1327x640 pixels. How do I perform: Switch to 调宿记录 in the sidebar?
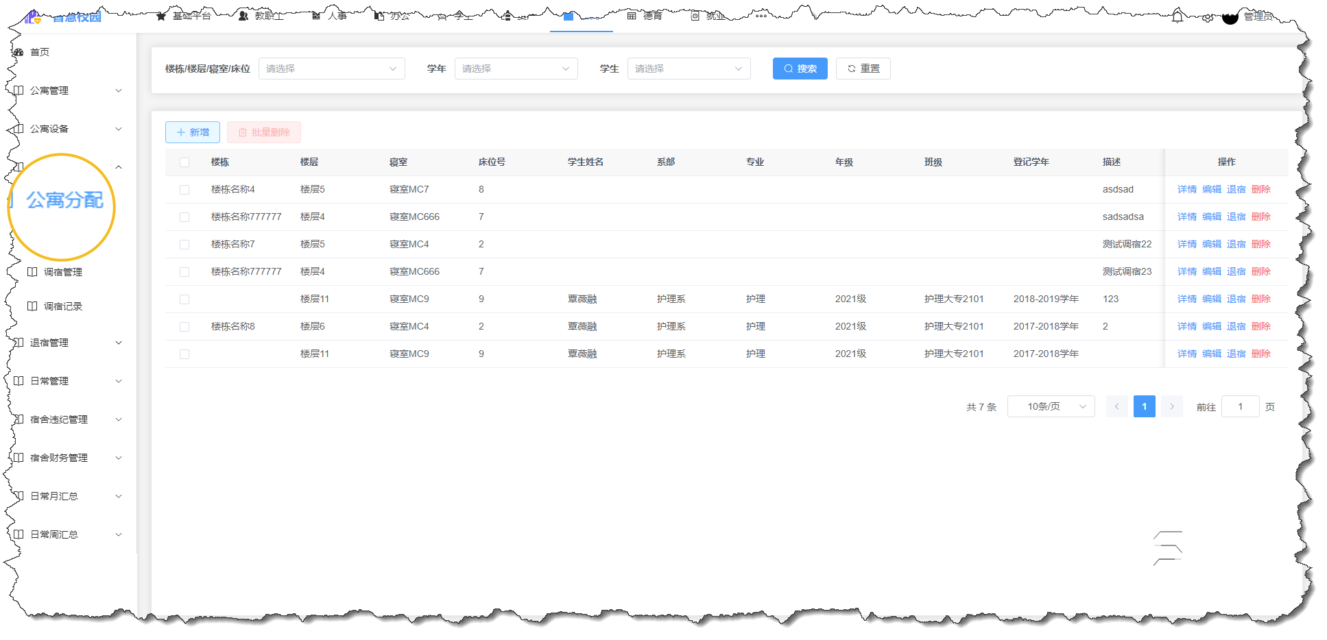coord(63,306)
